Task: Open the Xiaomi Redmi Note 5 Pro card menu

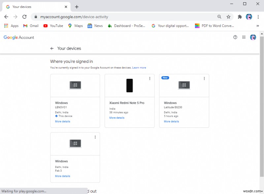Action: [x=150, y=78]
